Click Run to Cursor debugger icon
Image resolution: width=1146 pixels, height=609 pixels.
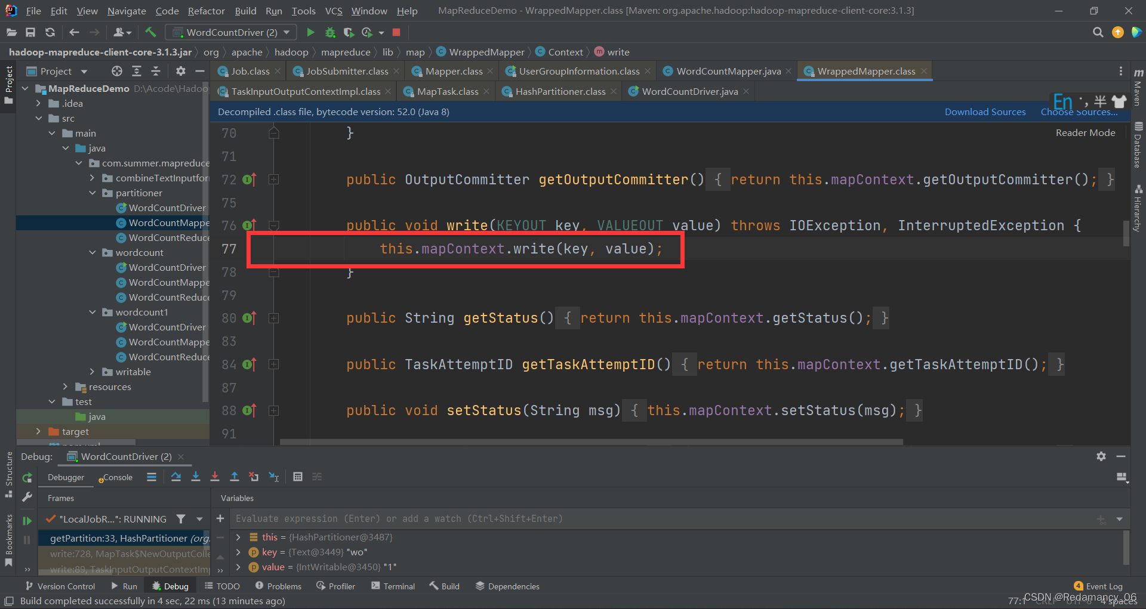[x=274, y=477]
